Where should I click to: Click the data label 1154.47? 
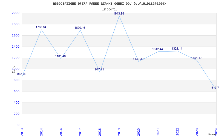point(196,58)
